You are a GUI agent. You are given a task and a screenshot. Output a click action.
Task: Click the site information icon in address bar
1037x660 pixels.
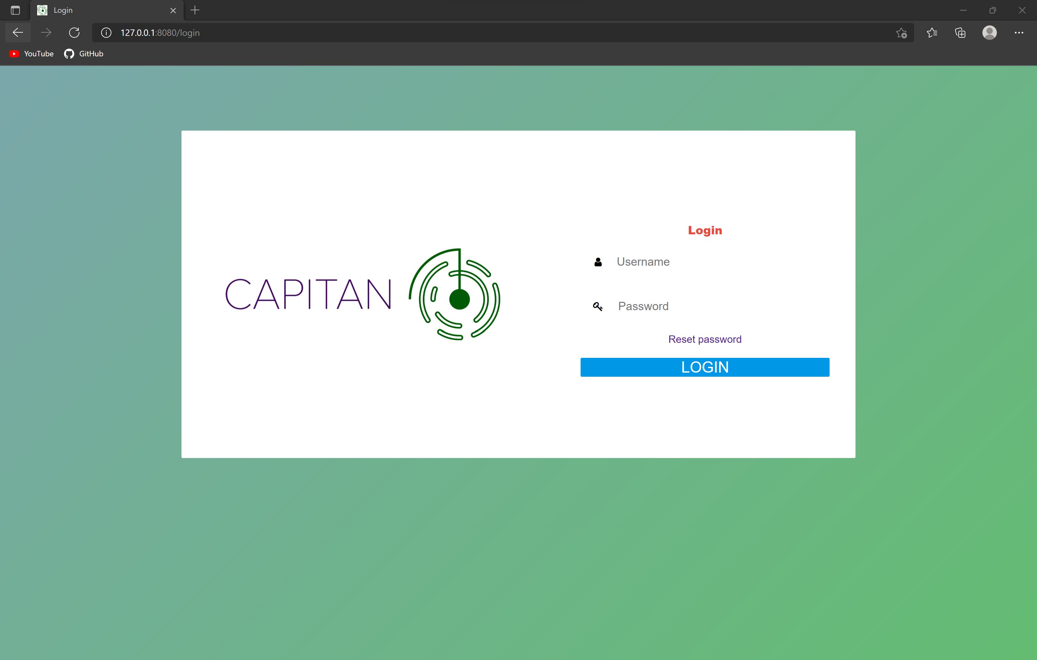(x=106, y=33)
